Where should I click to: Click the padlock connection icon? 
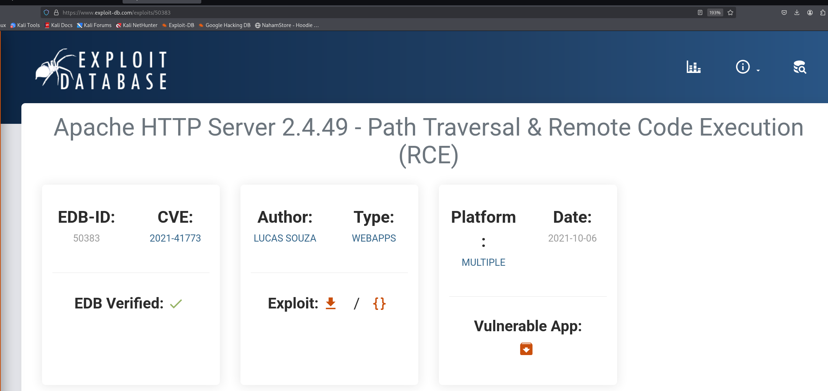[56, 12]
